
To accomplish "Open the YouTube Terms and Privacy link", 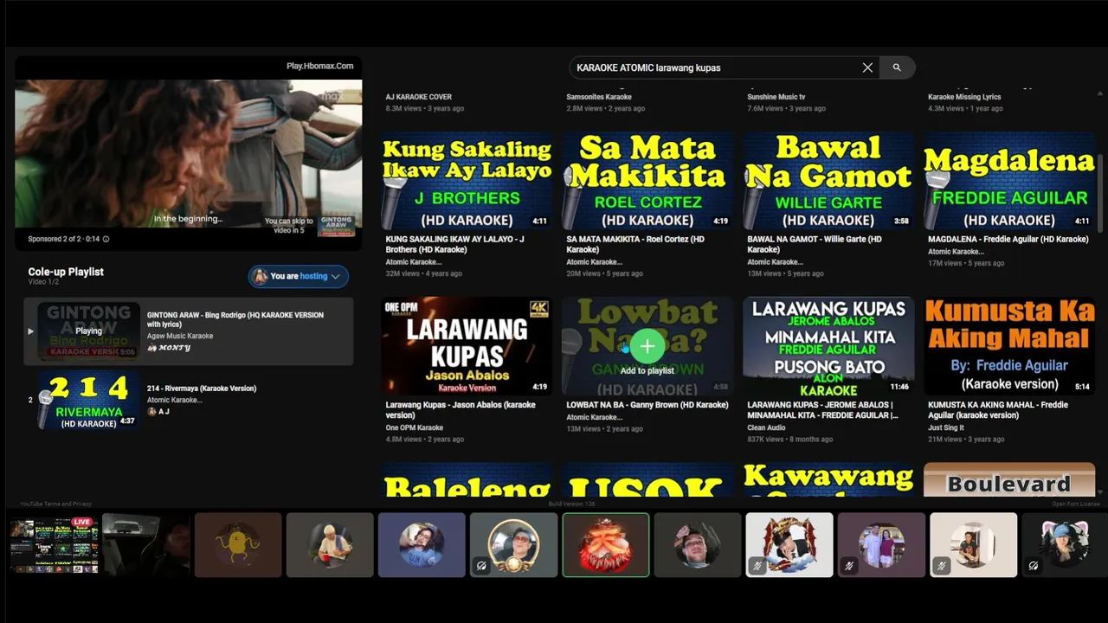I will [55, 504].
